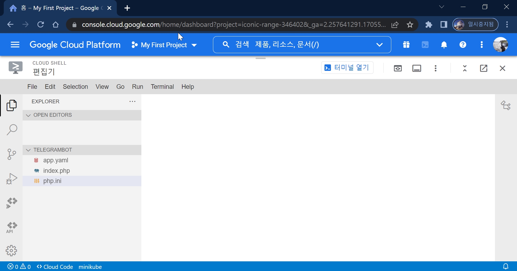Viewport: 517px width, 271px height.
Task: Open the Go menu
Action: point(120,87)
